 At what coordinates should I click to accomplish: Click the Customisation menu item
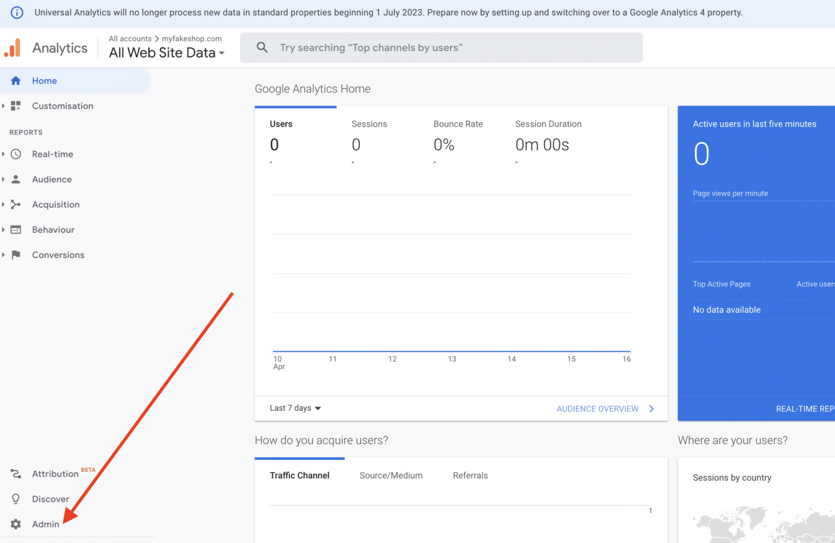tap(62, 106)
